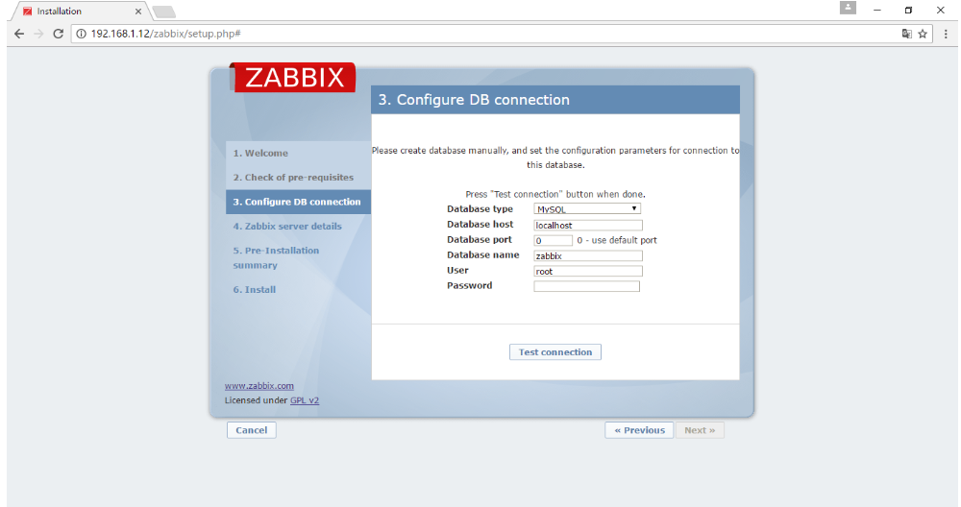961x507 pixels.
Task: Click the translate page icon
Action: coord(906,34)
